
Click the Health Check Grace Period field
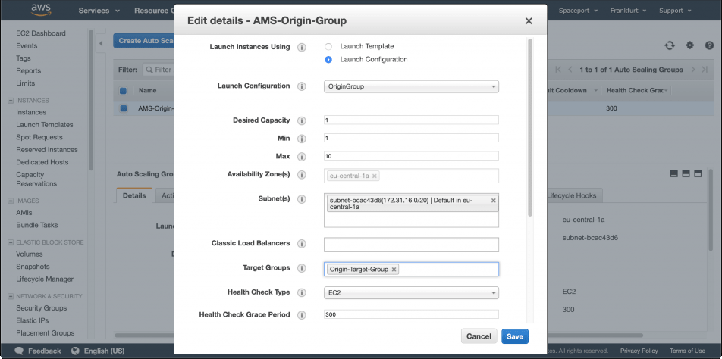click(411, 314)
